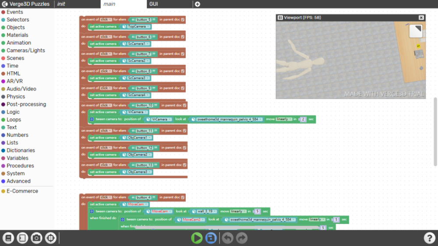The height and width of the screenshot is (246, 438).
Task: Run the puzzles with the green play button
Action: 197,238
